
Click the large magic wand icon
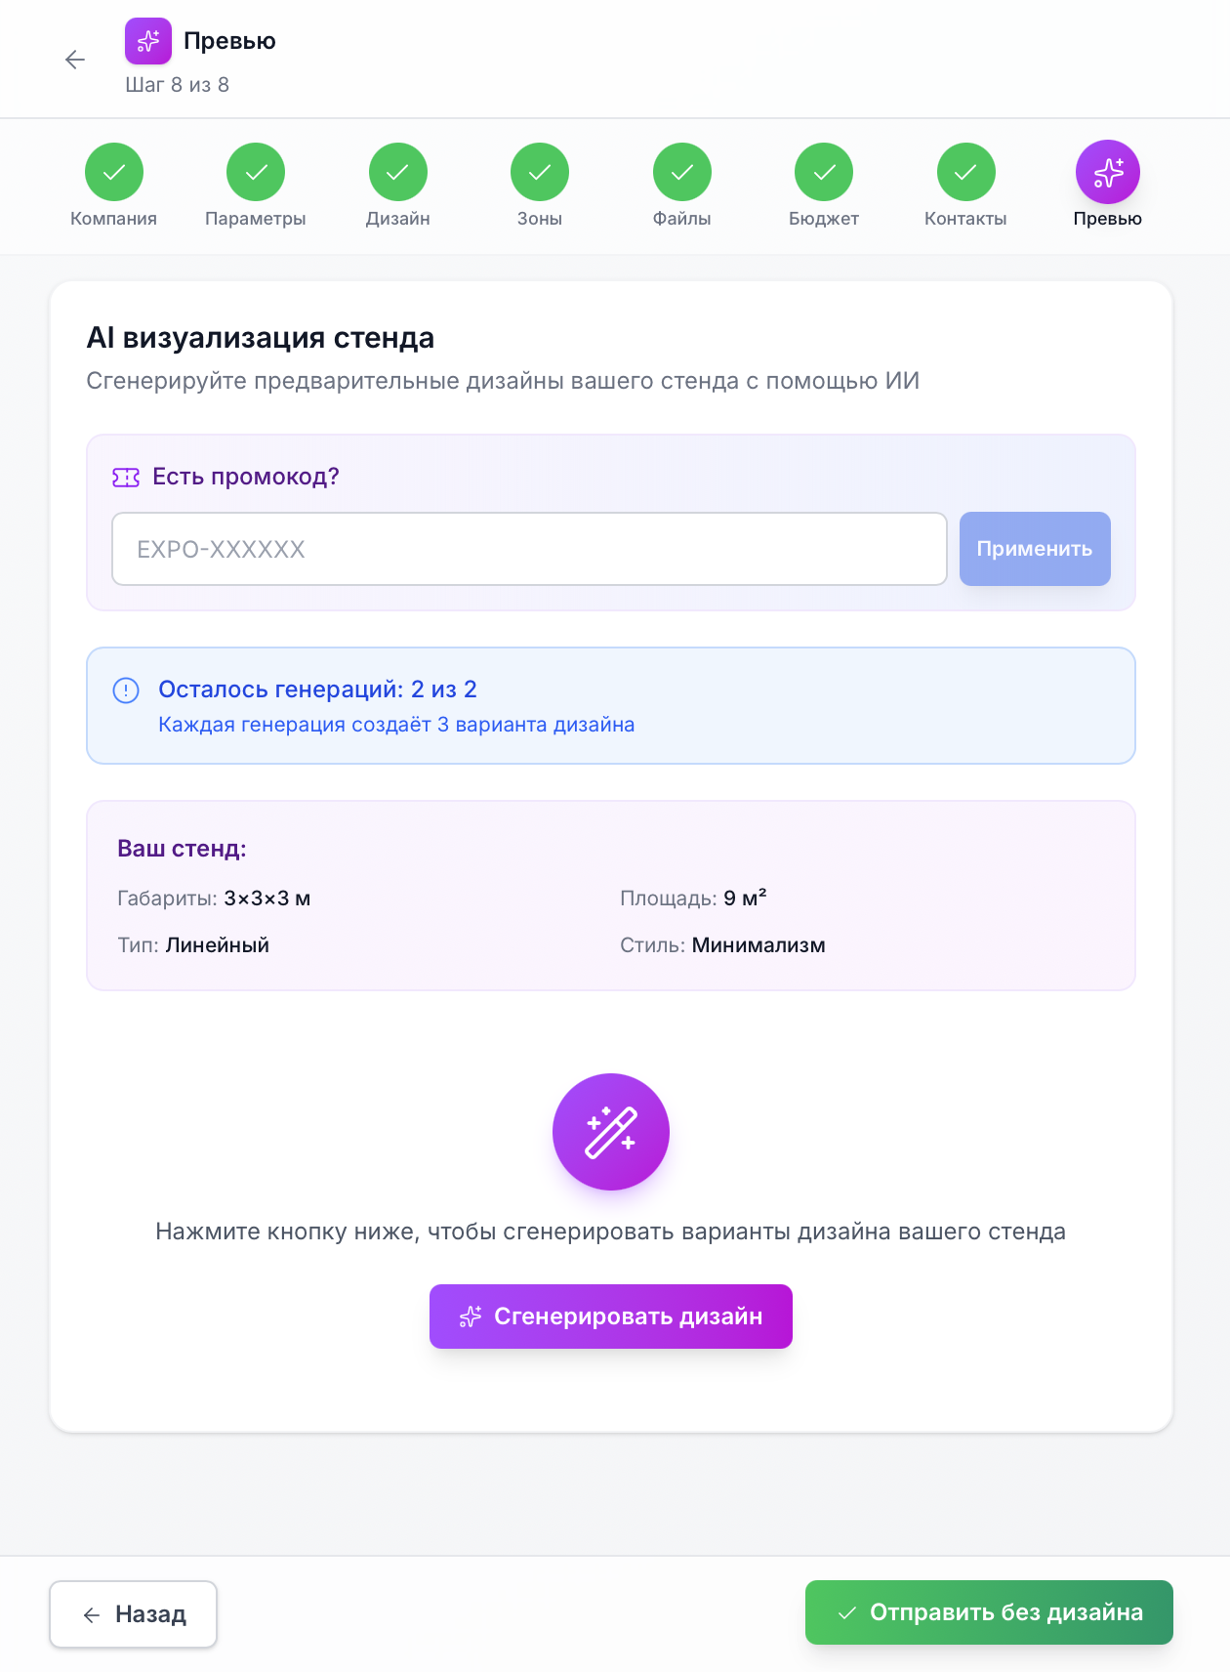click(611, 1132)
